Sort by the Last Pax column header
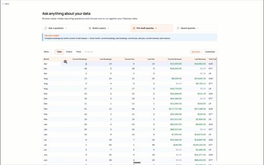 pyautogui.click(x=151, y=59)
